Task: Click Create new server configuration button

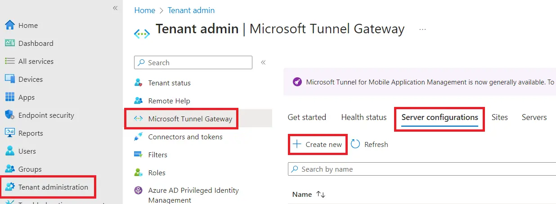Action: coord(318,144)
